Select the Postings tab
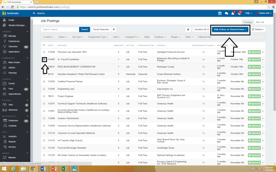 (x=248, y=22)
